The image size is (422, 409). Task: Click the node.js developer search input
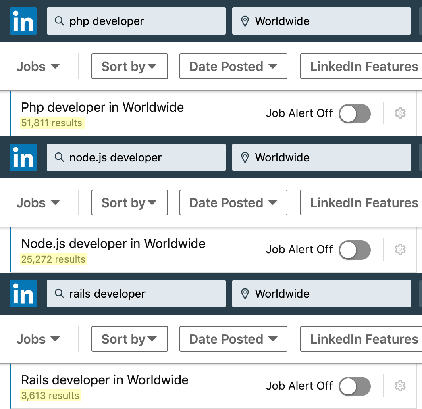pyautogui.click(x=136, y=157)
